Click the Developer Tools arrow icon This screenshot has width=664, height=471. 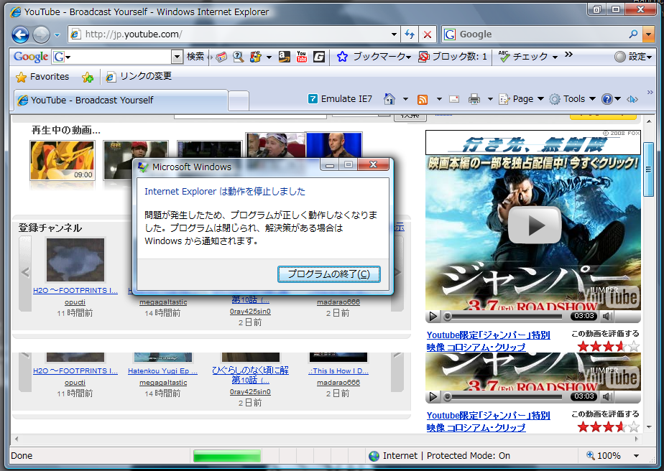(632, 100)
